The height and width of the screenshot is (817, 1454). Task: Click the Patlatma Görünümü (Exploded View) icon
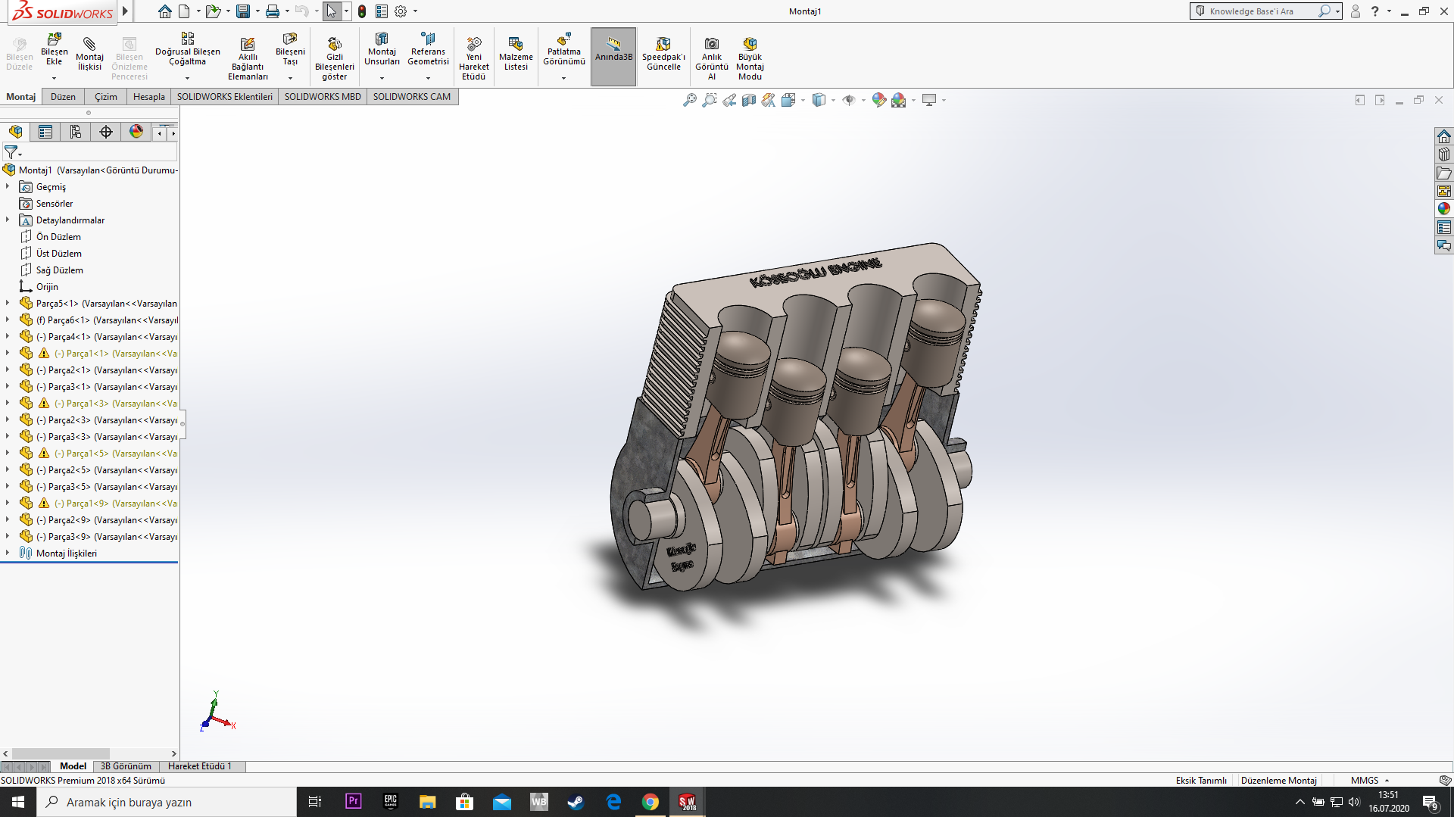coord(563,39)
